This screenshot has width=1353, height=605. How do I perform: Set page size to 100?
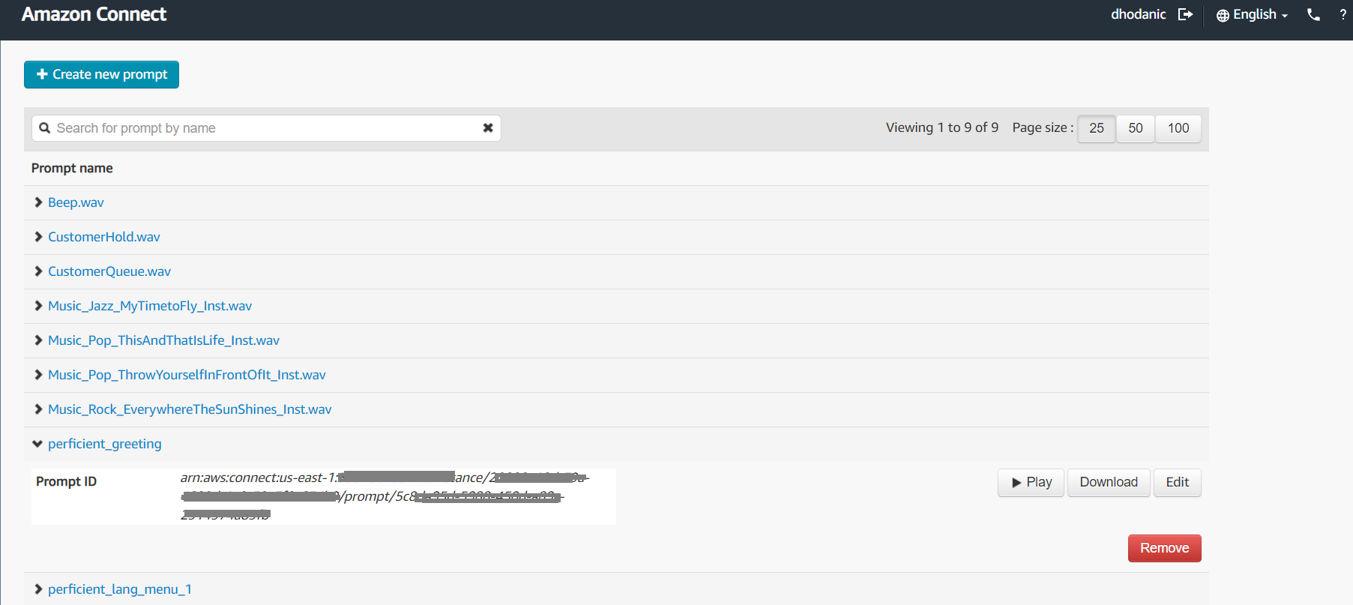pos(1178,128)
